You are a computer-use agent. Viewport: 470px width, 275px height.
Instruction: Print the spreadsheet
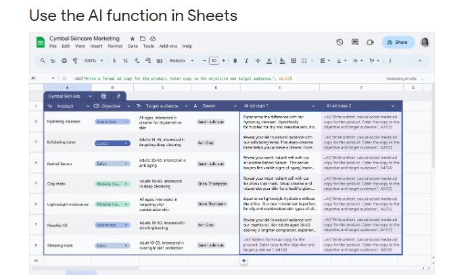(x=64, y=61)
